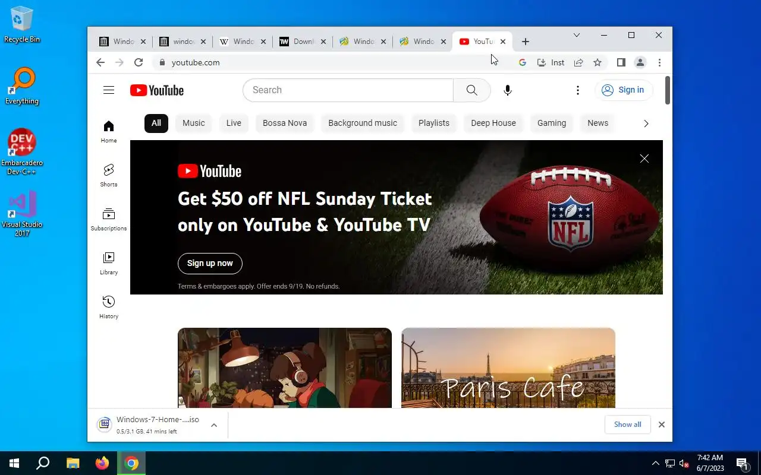Viewport: 761px width, 475px height.
Task: Click the Sign in button
Action: point(624,90)
